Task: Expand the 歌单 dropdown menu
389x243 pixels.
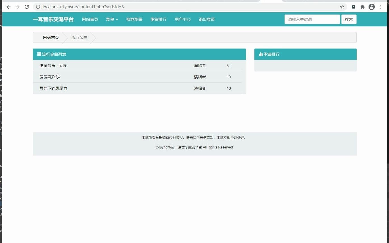Action: (112, 19)
